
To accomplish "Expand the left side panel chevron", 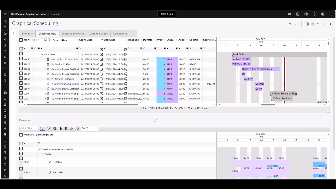I will click(13, 33).
